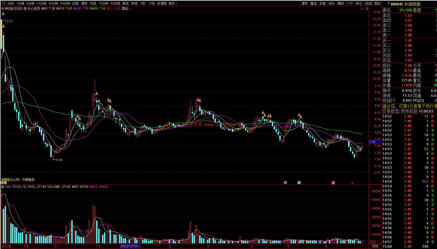Open the VOL-TDX indicator dropdown arrow

[x=3, y=187]
